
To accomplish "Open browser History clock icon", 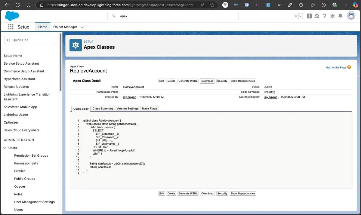I will click(x=323, y=5).
